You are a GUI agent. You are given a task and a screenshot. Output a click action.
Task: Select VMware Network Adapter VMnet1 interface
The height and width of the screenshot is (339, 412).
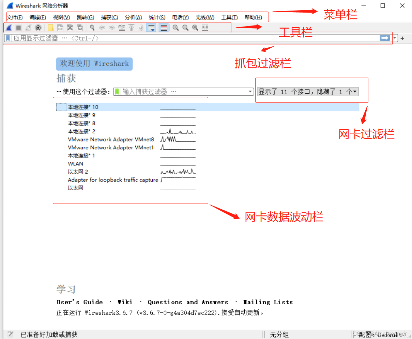click(x=111, y=148)
